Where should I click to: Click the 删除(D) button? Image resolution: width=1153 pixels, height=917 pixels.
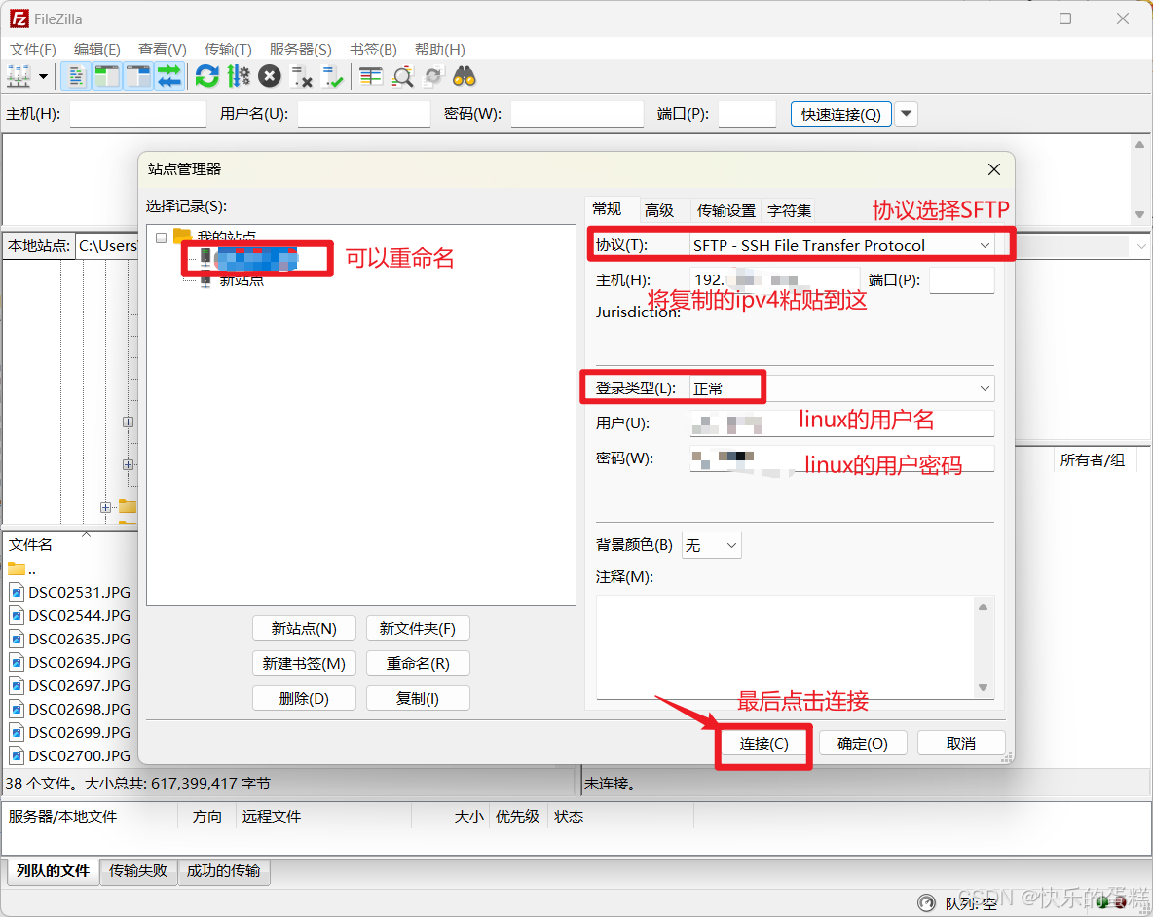point(304,699)
